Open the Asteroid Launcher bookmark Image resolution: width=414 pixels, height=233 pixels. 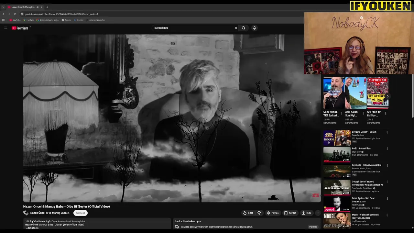(x=96, y=20)
